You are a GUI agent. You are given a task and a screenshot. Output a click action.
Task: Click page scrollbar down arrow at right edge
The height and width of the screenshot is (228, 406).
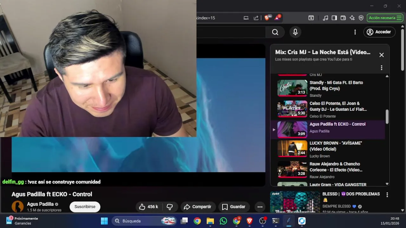coord(403,210)
